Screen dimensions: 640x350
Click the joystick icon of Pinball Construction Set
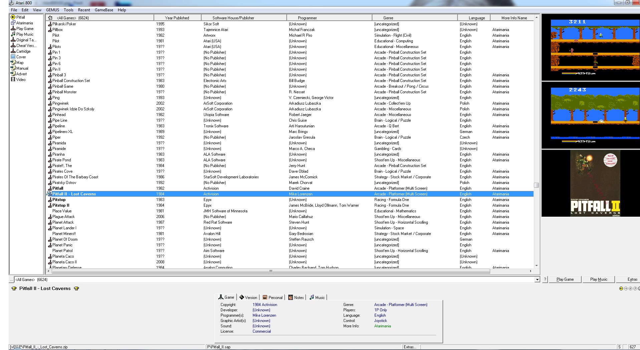[x=50, y=81]
